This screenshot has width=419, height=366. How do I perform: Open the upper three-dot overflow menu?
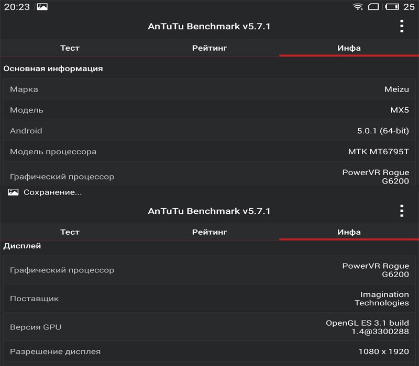(x=402, y=26)
